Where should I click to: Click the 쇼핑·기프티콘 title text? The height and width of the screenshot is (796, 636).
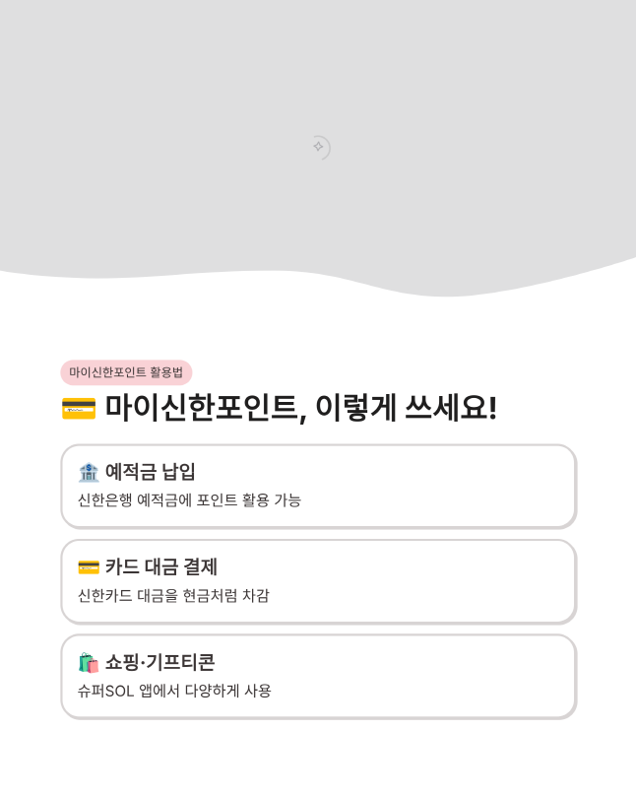pyautogui.click(x=159, y=662)
